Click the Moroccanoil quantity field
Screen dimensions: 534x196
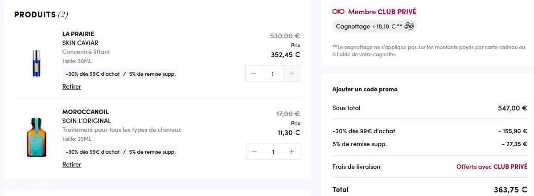273,151
